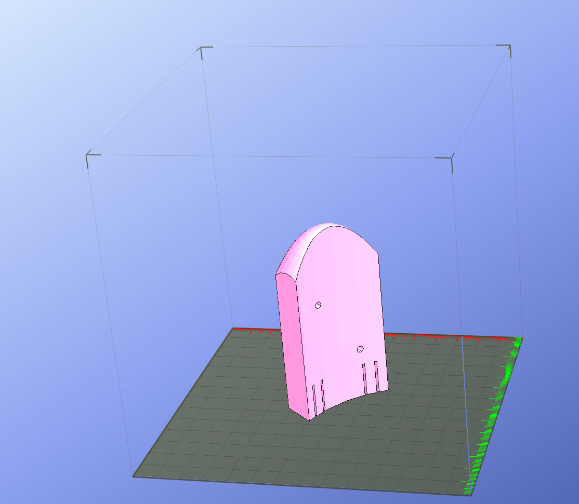Image resolution: width=579 pixels, height=504 pixels.
Task: Click the lower screw hole on the model
Action: pyautogui.click(x=360, y=349)
